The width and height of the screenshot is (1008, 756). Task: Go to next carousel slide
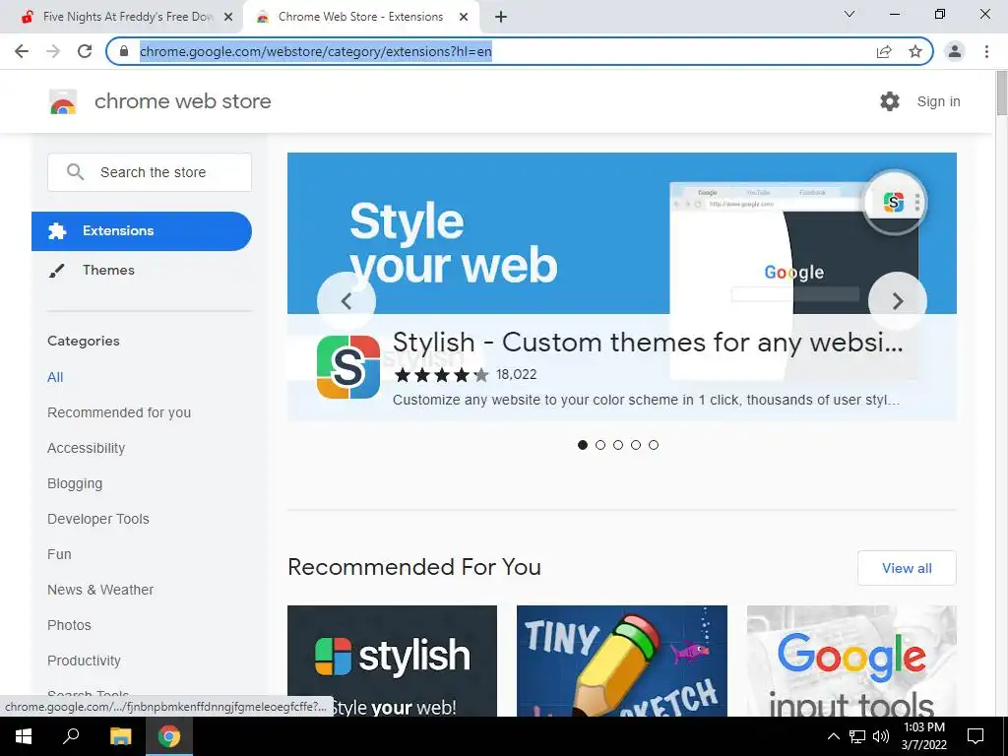(x=898, y=301)
